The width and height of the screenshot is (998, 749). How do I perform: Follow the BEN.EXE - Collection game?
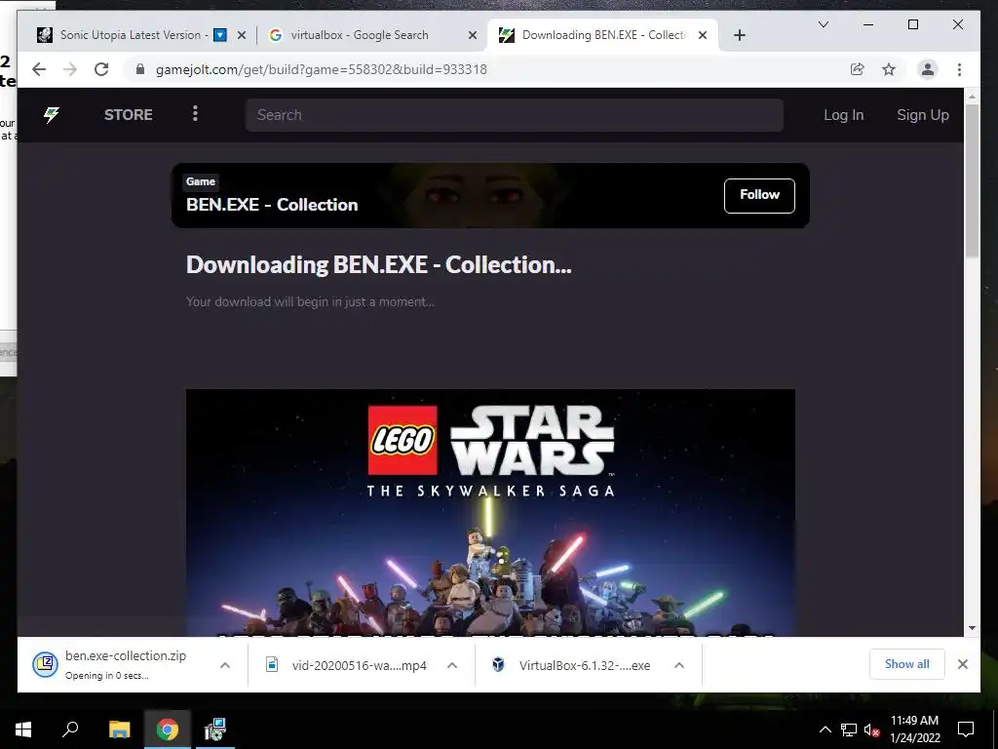[x=759, y=195]
